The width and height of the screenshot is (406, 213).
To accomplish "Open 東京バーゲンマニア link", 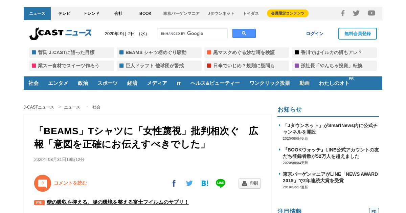I will coord(181,14).
